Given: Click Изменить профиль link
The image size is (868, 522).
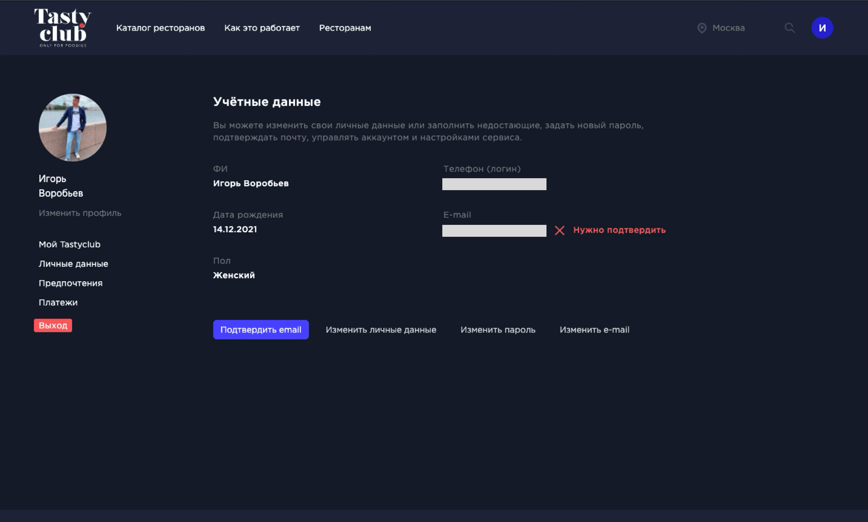Looking at the screenshot, I should point(80,213).
